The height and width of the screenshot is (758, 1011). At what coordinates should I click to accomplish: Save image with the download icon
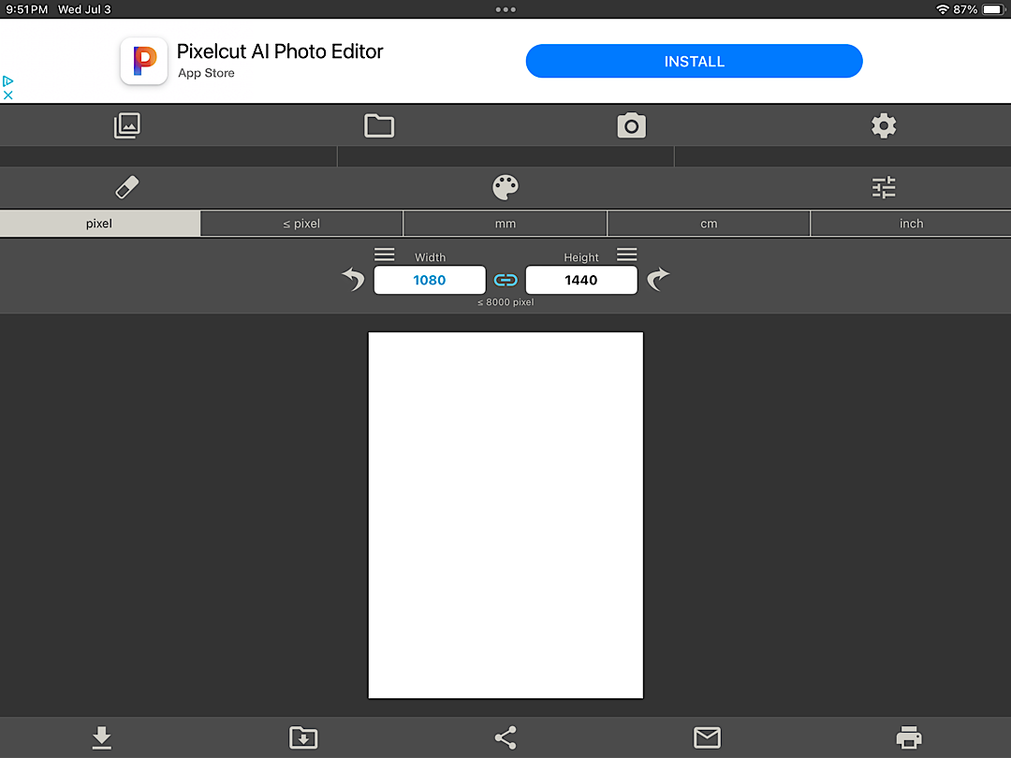coord(102,738)
